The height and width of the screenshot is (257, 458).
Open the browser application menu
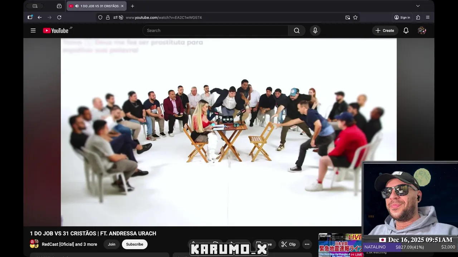(x=428, y=17)
